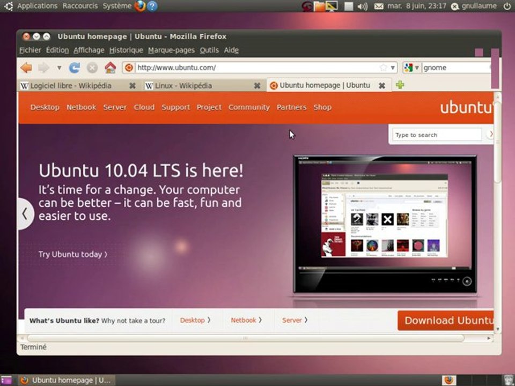Open the address bar history dropdown
Image resolution: width=515 pixels, height=386 pixels.
tap(393, 68)
